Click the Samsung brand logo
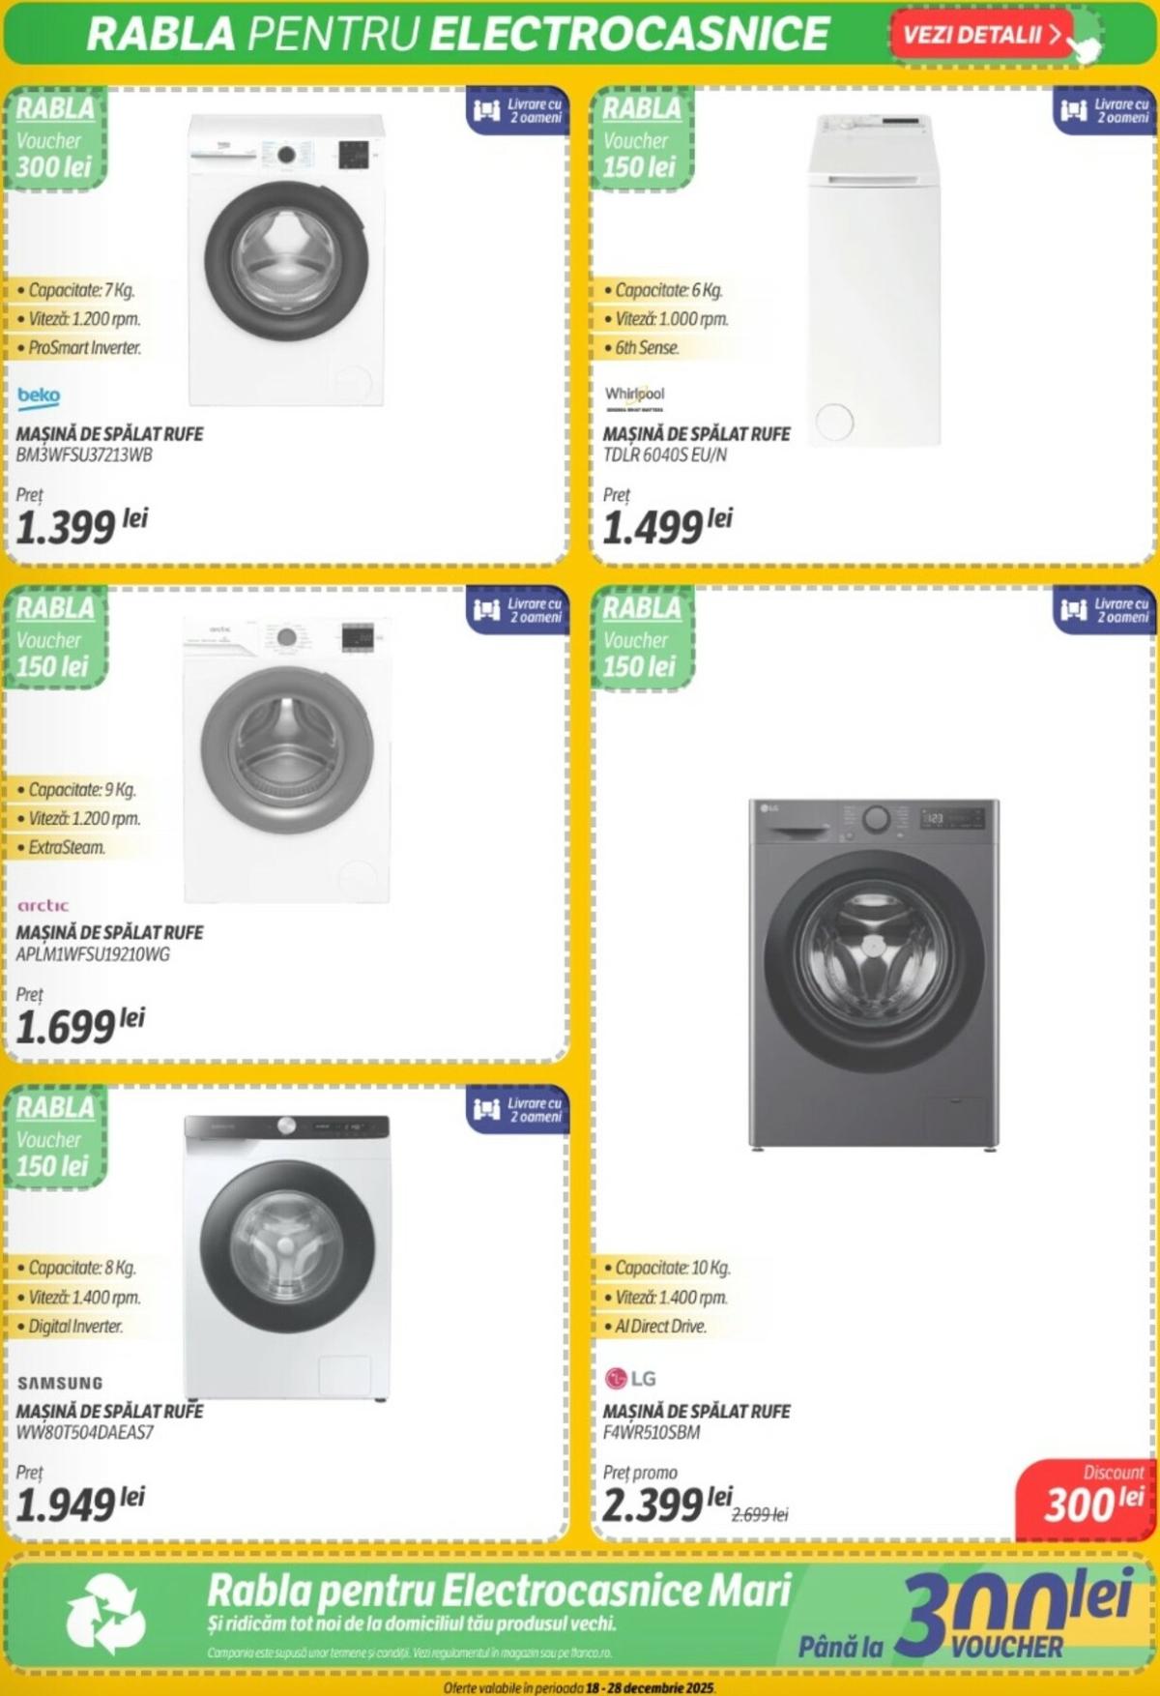Viewport: 1160px width, 1696px height. pyautogui.click(x=60, y=1383)
